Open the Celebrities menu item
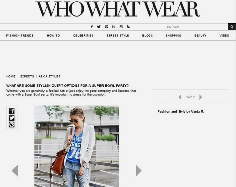This screenshot has height=187, width=236. [83, 36]
